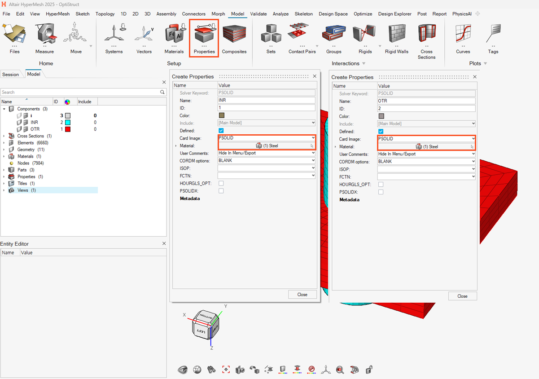The image size is (539, 379).
Task: Click the red-bracket fit view icon
Action: tap(226, 370)
